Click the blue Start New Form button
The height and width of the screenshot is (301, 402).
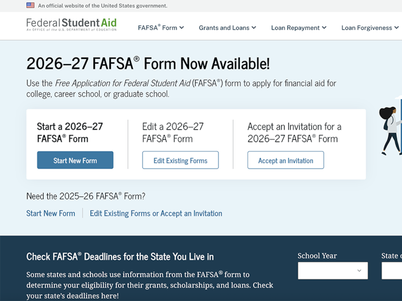(75, 160)
